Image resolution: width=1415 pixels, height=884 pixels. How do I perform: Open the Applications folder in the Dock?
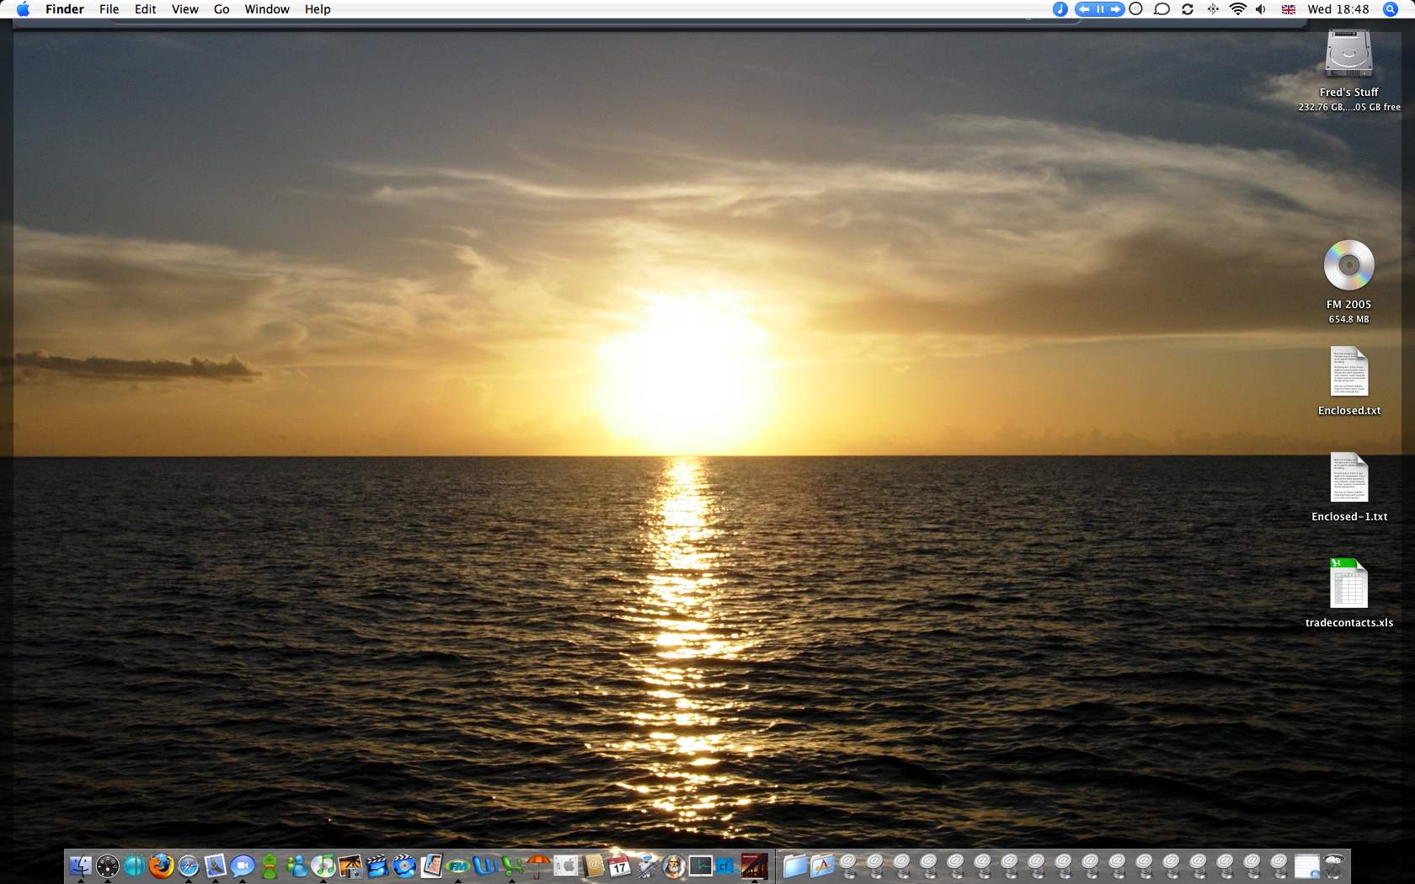pyautogui.click(x=821, y=865)
